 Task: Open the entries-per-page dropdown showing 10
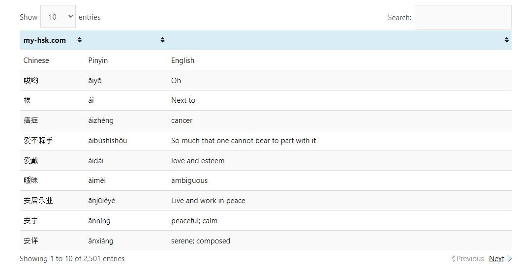click(58, 17)
